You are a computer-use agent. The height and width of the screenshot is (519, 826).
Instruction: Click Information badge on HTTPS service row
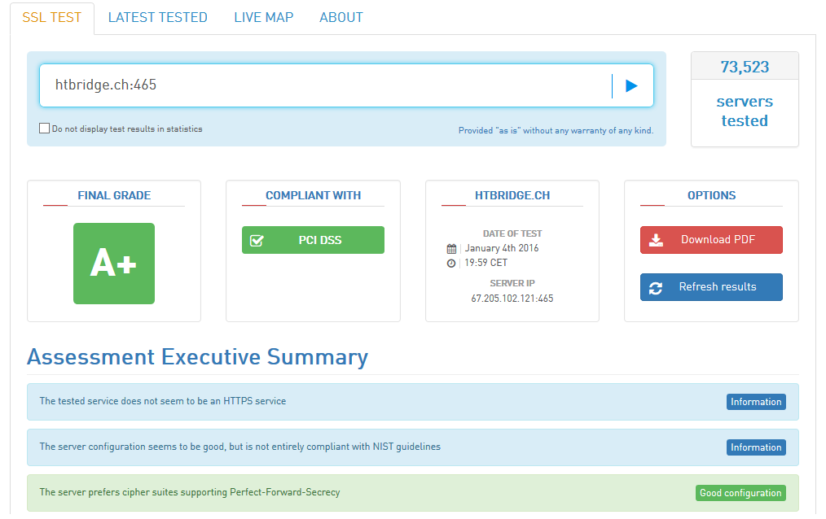(x=756, y=402)
